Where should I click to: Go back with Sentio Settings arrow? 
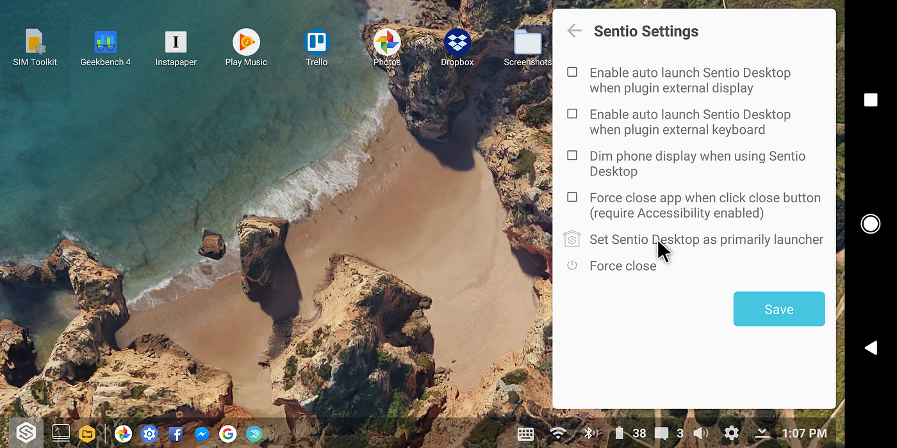pos(574,31)
